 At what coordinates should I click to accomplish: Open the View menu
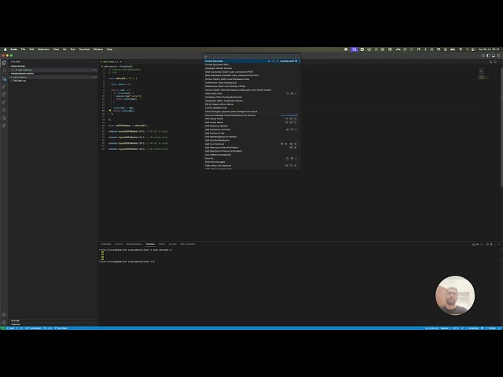point(56,49)
